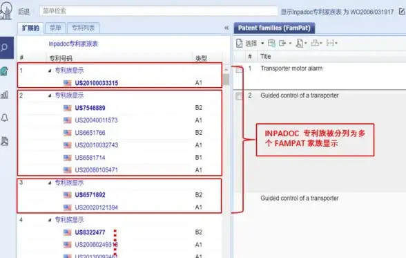Click the export arrow toolbar icon
The width and height of the screenshot is (406, 258).
282,44
